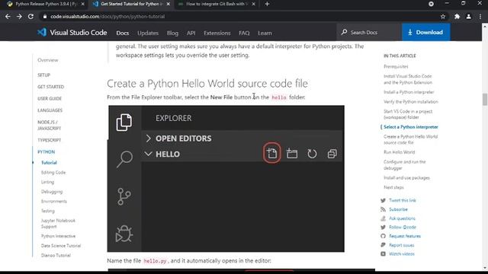Click the GitHub icon beside Request features
Viewport: 488px width, 274px height.
coord(383,236)
